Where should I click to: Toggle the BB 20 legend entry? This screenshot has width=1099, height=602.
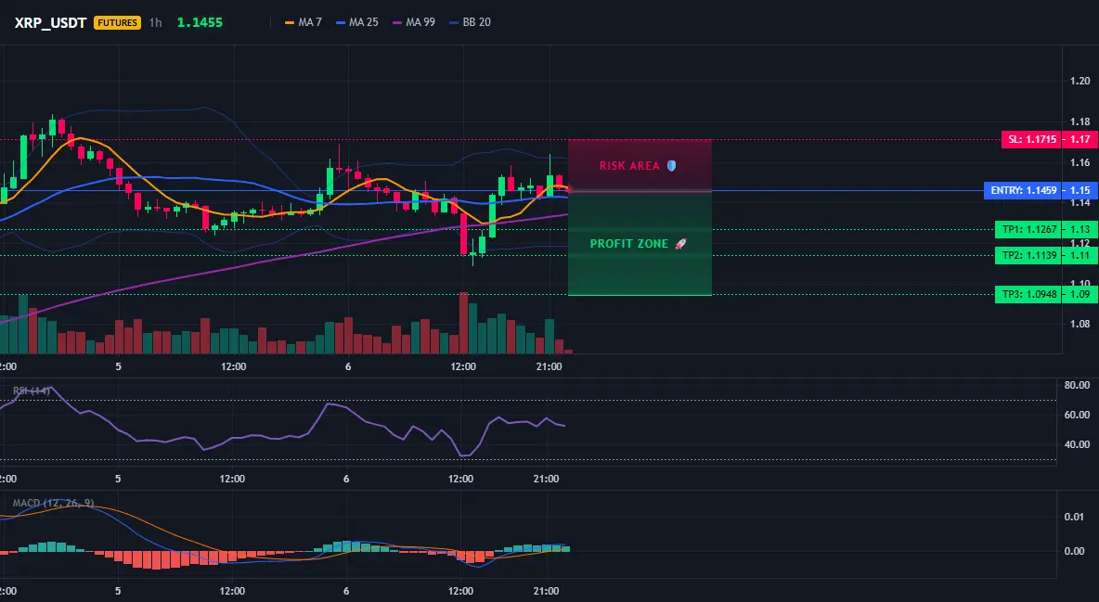(471, 22)
